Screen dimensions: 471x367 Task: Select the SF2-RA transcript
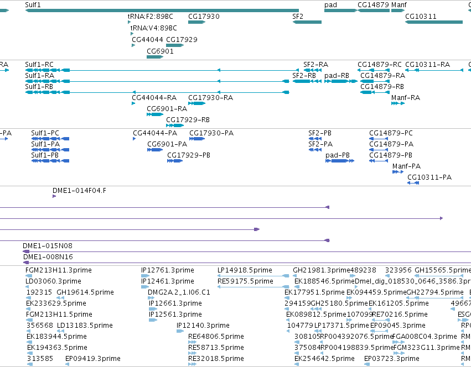click(x=313, y=70)
